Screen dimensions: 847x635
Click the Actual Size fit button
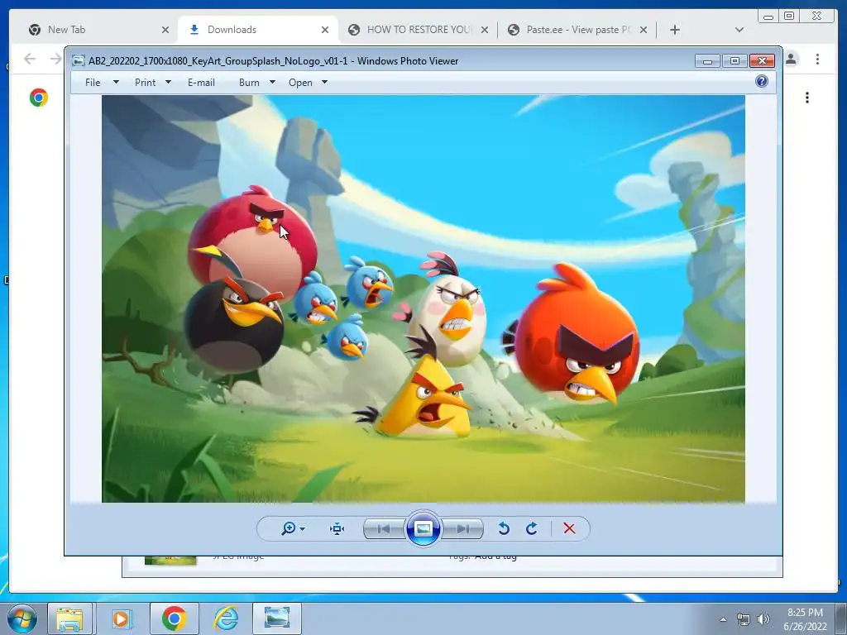tap(337, 528)
